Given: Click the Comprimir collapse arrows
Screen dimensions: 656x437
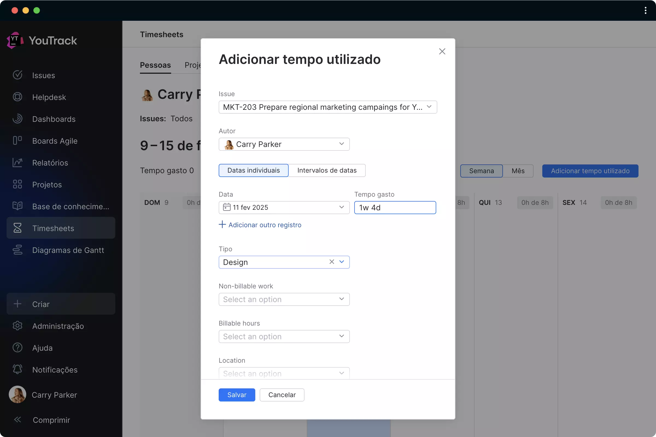Looking at the screenshot, I should [x=17, y=420].
